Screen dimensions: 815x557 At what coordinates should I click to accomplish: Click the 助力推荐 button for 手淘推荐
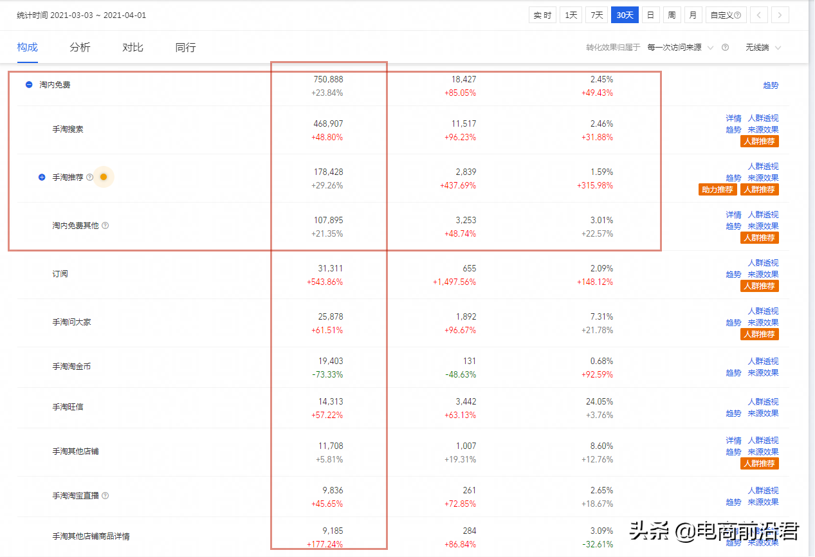click(717, 189)
